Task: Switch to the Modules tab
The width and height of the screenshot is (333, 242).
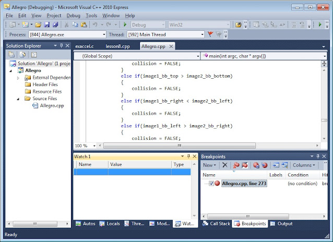Action: [x=160, y=224]
